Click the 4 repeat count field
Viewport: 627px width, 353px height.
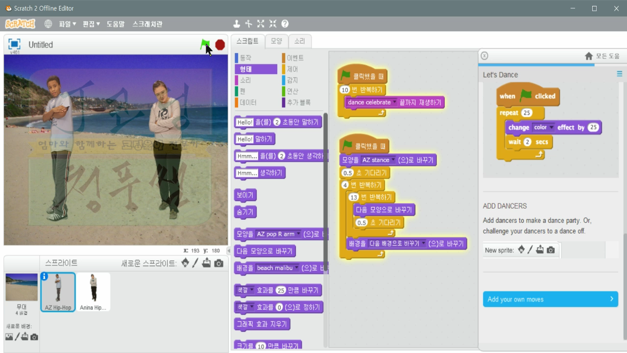[x=344, y=185]
